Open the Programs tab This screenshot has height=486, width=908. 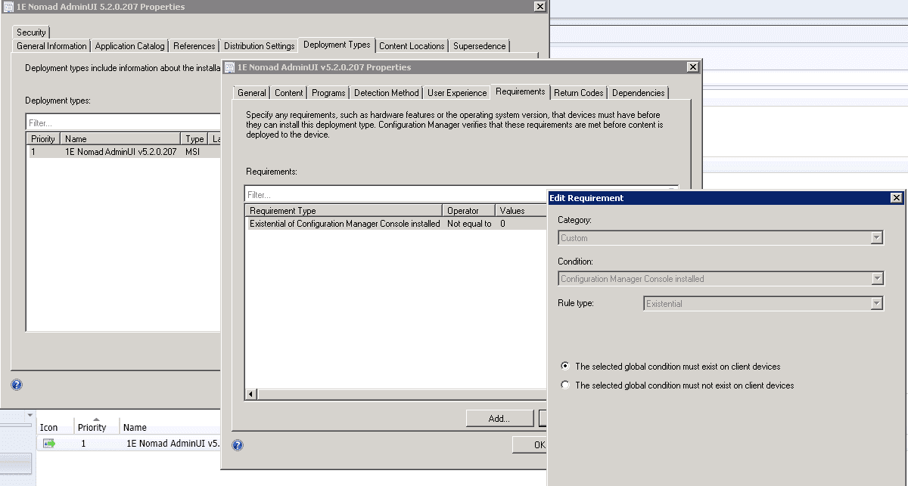[x=328, y=93]
